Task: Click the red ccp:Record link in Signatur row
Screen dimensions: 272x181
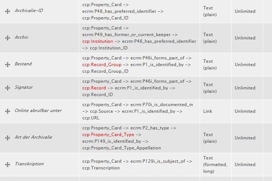Action: pos(94,88)
